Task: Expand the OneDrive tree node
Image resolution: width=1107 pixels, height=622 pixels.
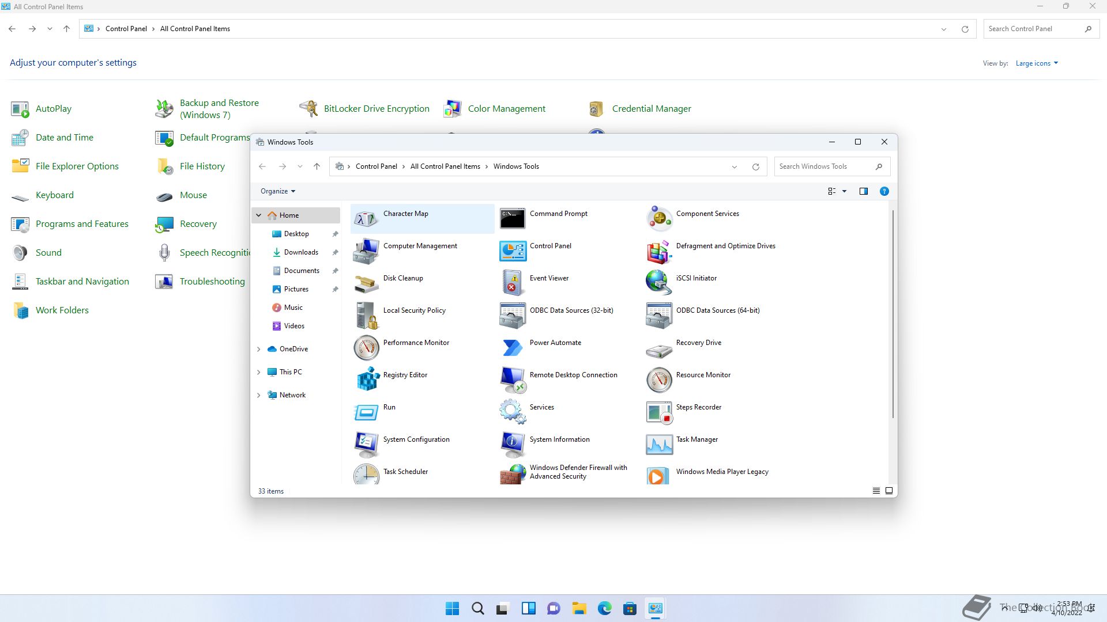Action: [259, 349]
